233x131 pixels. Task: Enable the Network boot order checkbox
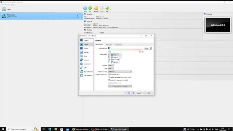point(109,62)
